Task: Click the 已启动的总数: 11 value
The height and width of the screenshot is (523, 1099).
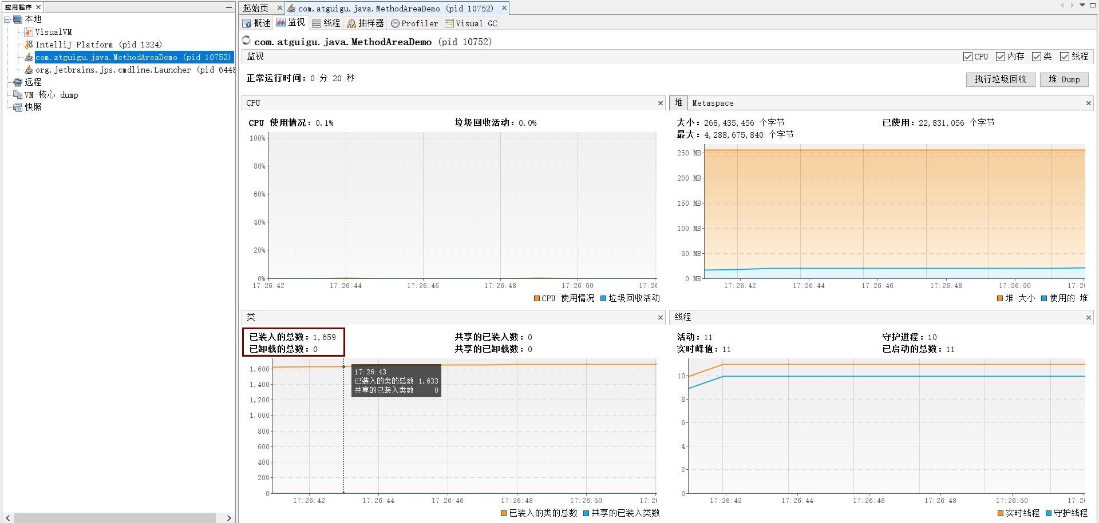Action: click(x=918, y=349)
